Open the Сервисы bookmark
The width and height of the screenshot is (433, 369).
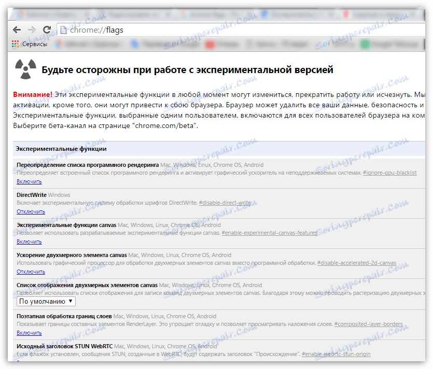tap(35, 44)
